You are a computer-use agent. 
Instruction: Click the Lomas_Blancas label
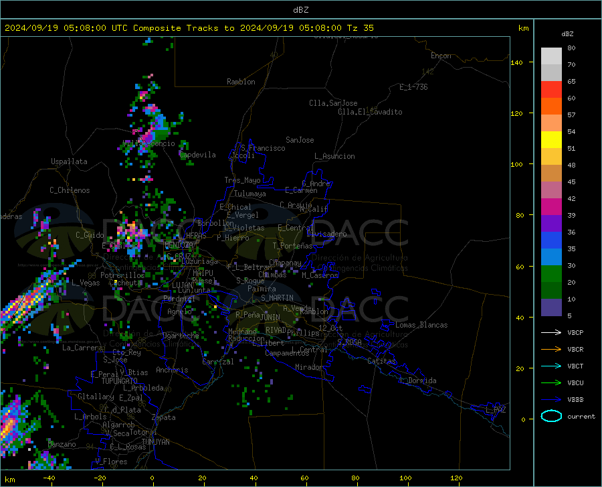[421, 325]
